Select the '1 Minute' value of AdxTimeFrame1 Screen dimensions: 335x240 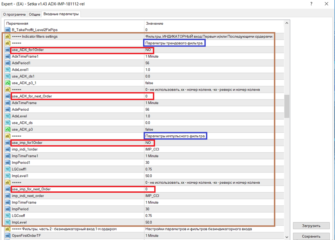(152, 56)
